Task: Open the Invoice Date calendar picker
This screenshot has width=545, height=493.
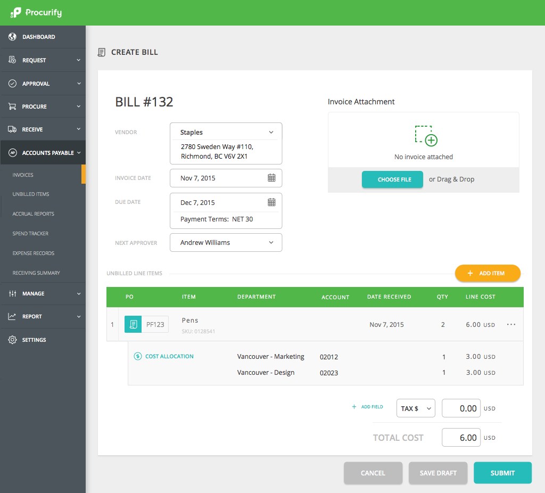Action: tap(271, 178)
